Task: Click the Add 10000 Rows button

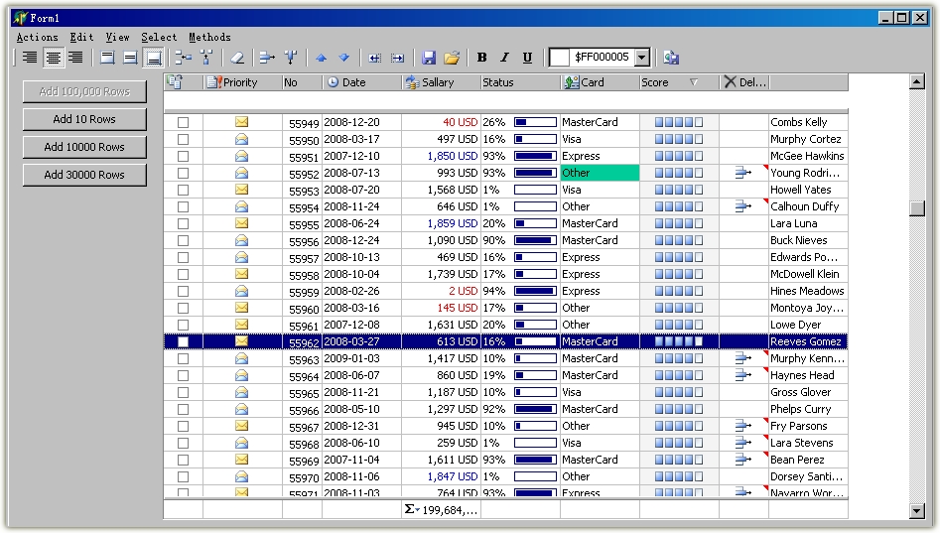Action: 84,147
